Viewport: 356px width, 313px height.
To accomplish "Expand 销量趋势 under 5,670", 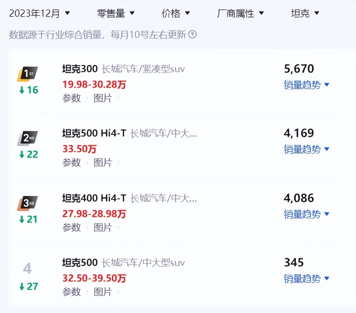I will [306, 85].
